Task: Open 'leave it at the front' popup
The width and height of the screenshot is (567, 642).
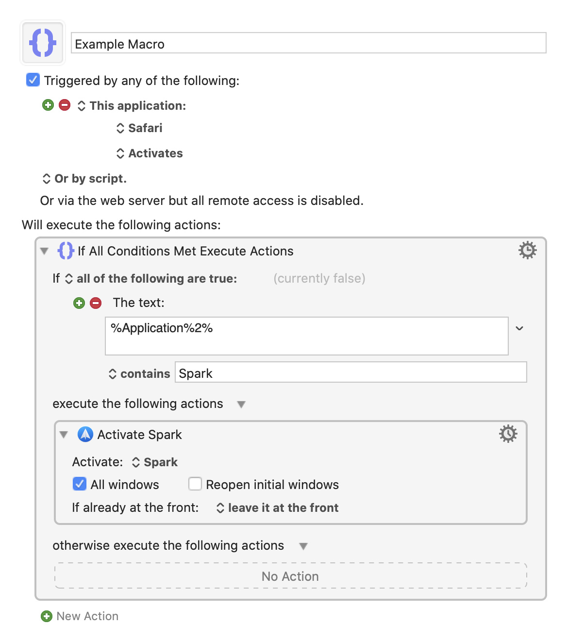Action: click(x=277, y=508)
